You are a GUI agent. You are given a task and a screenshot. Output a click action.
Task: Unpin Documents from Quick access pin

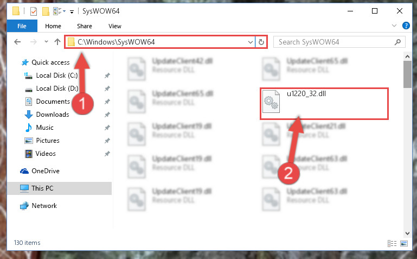[107, 102]
